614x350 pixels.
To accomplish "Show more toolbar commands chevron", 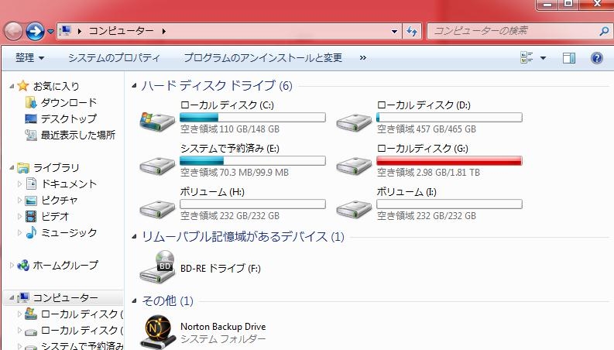I will coord(363,58).
